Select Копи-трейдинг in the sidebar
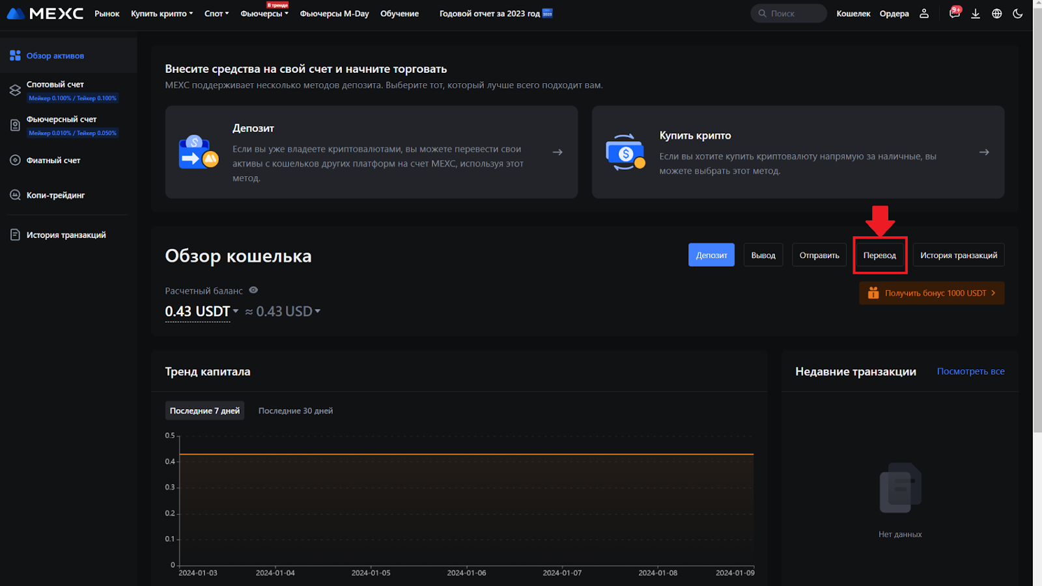The image size is (1042, 586). click(x=55, y=195)
